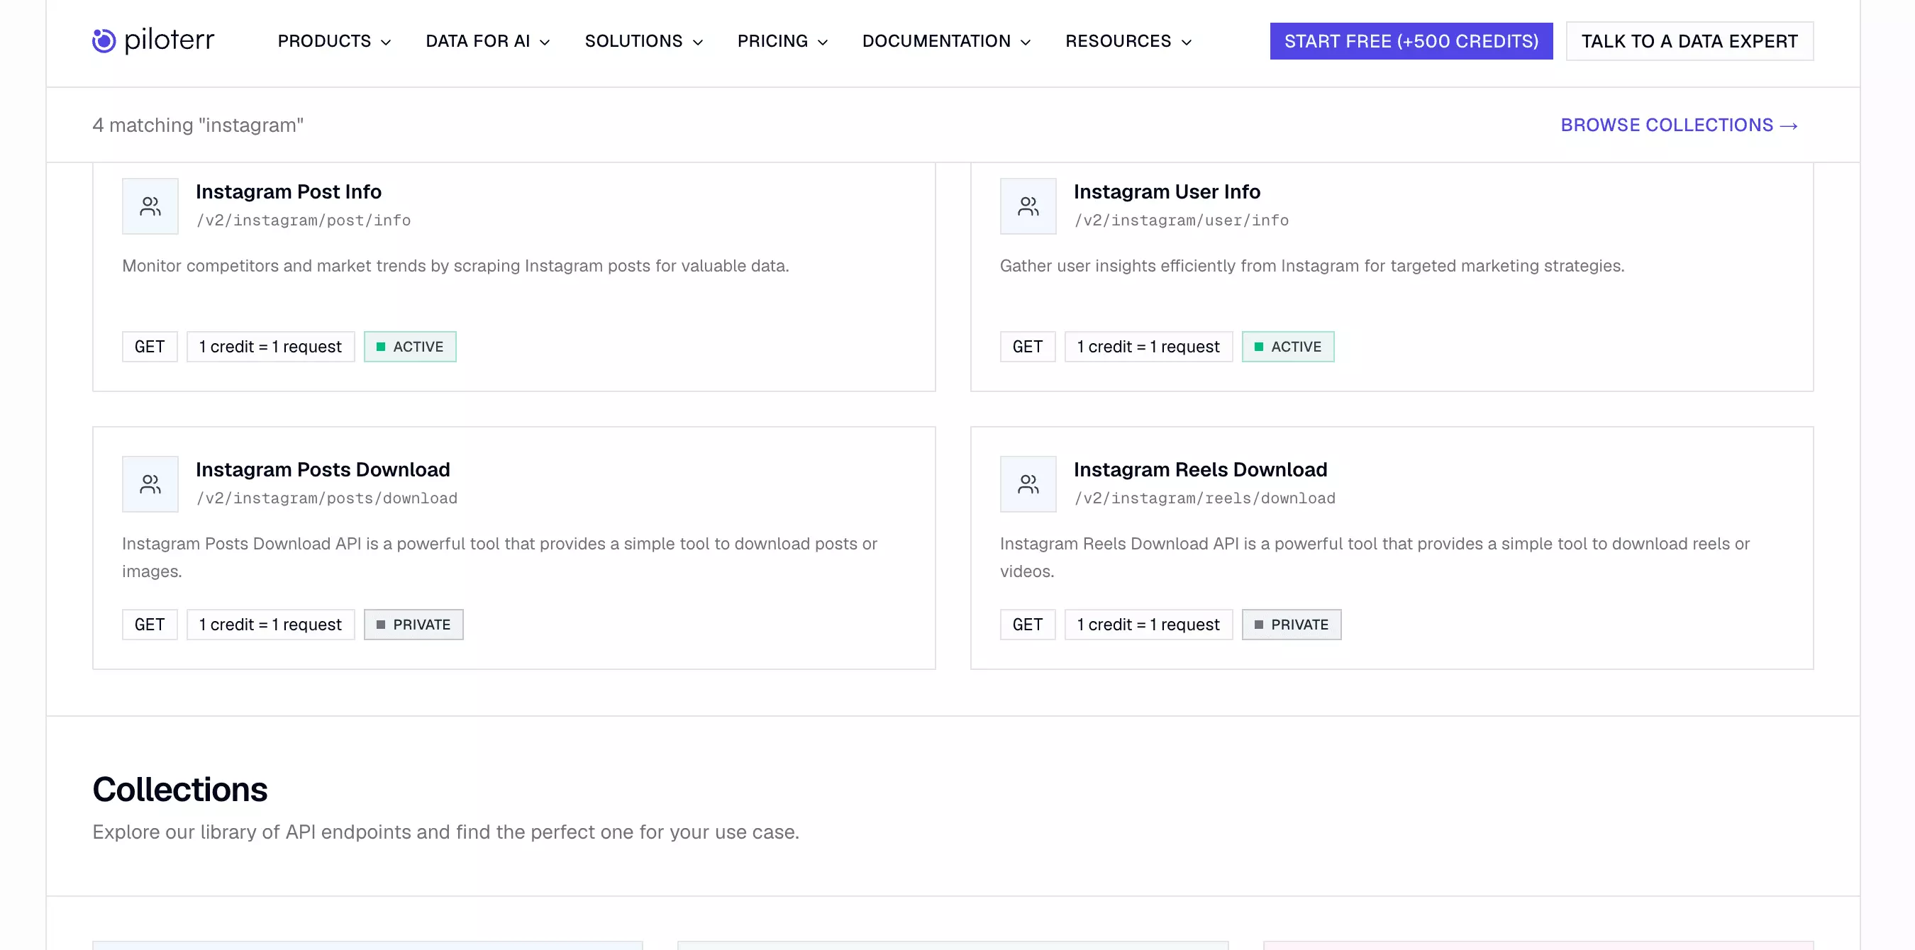Open the PRODUCTS menu
Viewport: 1915px width, 950px height.
coord(335,41)
